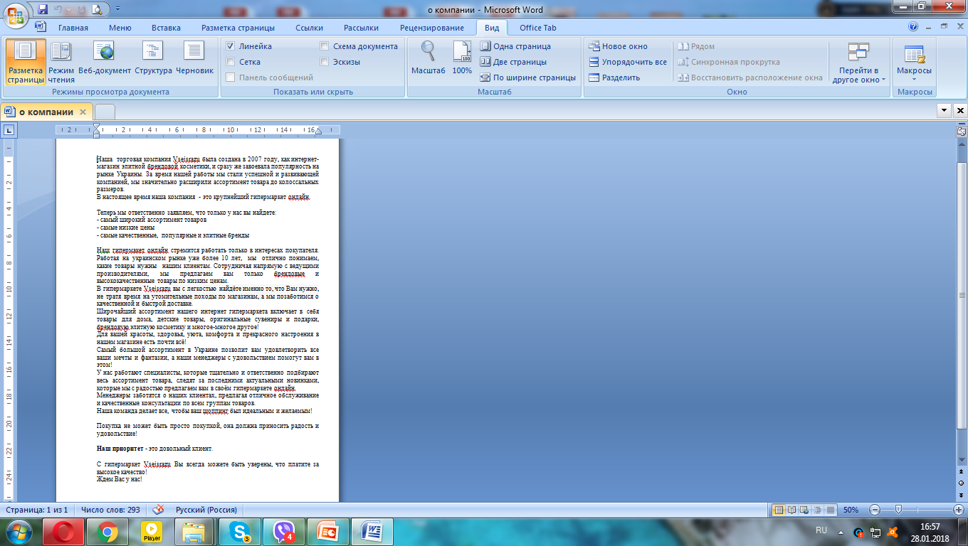968x546 pixels.
Task: Open the Масштаб zoom dialog
Action: (x=428, y=58)
